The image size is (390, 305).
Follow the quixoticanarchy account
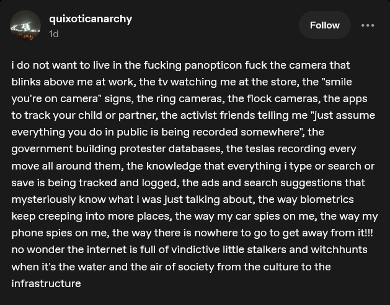pos(324,25)
